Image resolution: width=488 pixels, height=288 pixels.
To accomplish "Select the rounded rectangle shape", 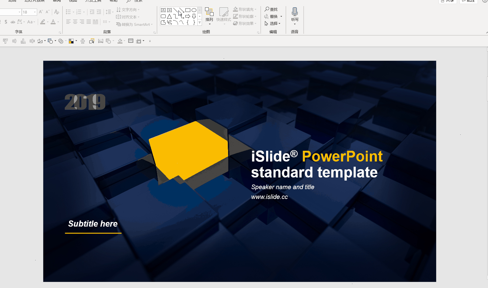I will (163, 16).
